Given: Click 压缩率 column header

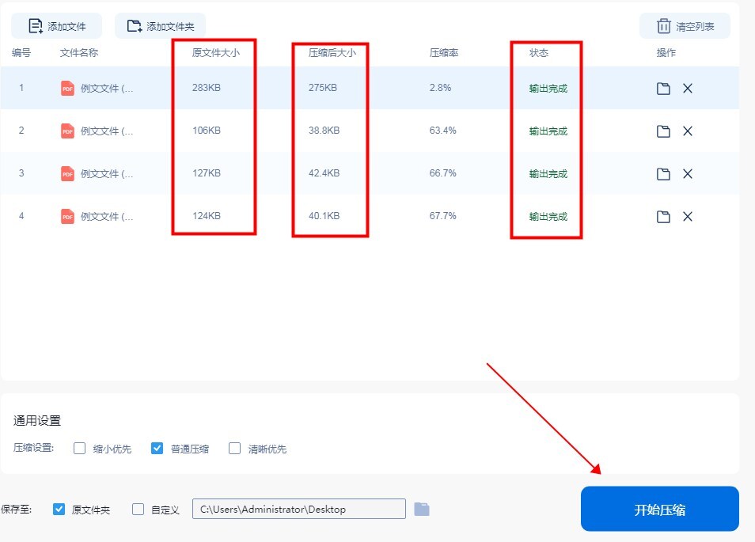Looking at the screenshot, I should coord(444,53).
